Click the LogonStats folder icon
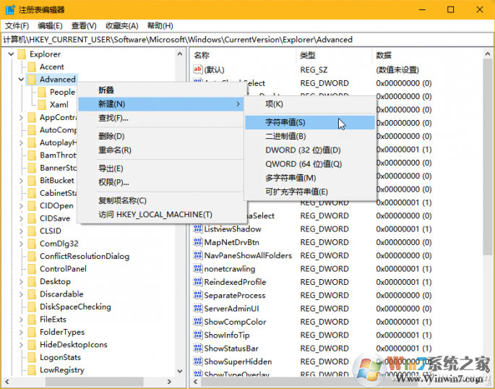This screenshot has height=389, width=495. (x=32, y=357)
